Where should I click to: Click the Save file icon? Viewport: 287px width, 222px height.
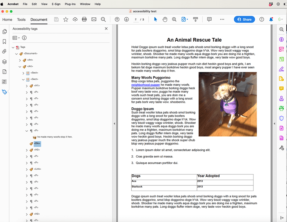pyautogui.click(x=56, y=20)
